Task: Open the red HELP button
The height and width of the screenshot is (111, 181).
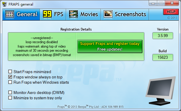Action: [171, 12]
